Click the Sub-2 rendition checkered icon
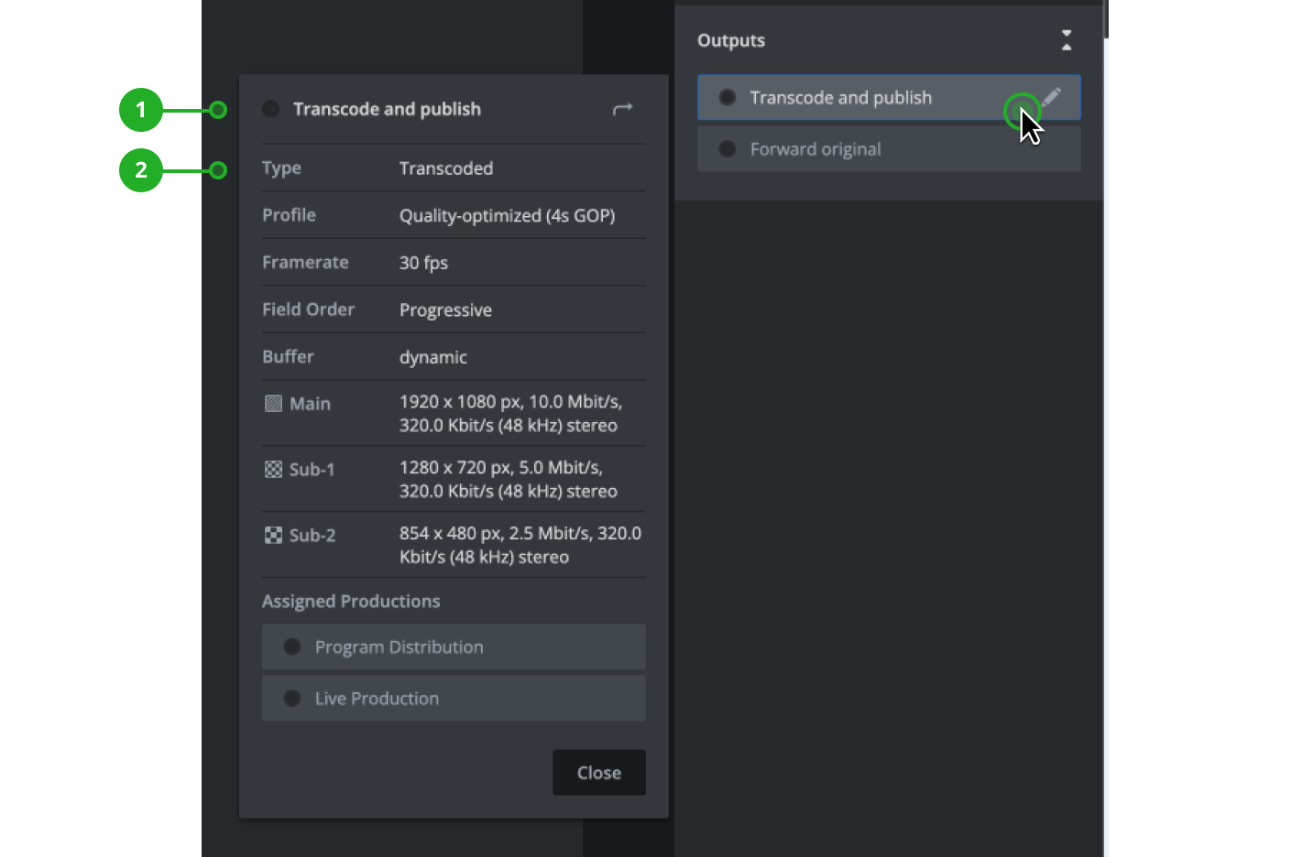This screenshot has height=857, width=1292. coord(273,536)
